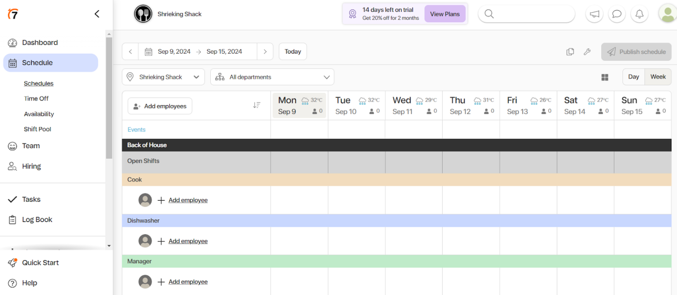Collapse the left sidebar with the chevron
677x295 pixels.
(x=97, y=14)
